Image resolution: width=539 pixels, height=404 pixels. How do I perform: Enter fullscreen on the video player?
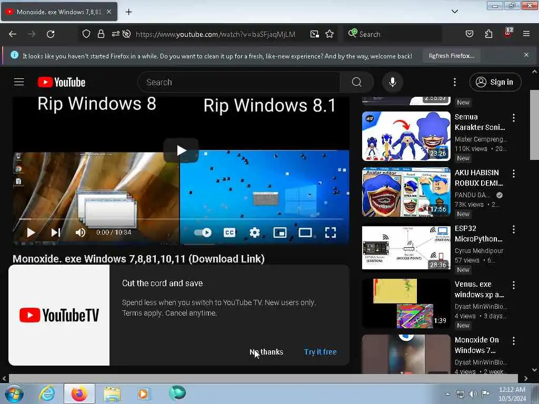(x=331, y=233)
